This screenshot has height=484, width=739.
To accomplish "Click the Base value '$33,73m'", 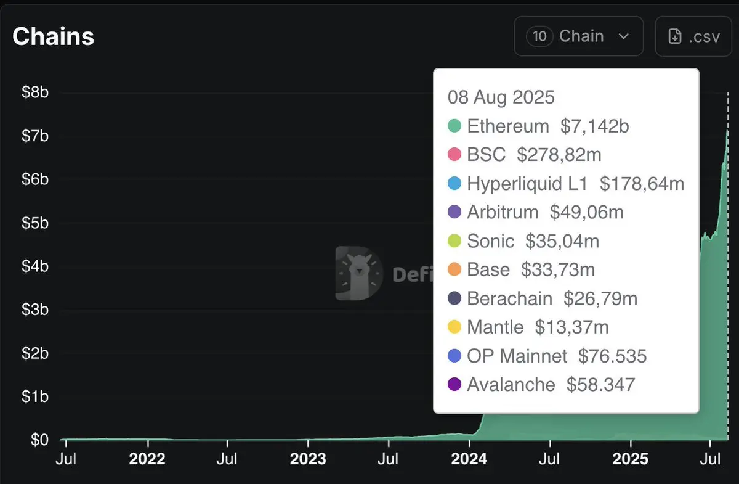I will coord(558,269).
